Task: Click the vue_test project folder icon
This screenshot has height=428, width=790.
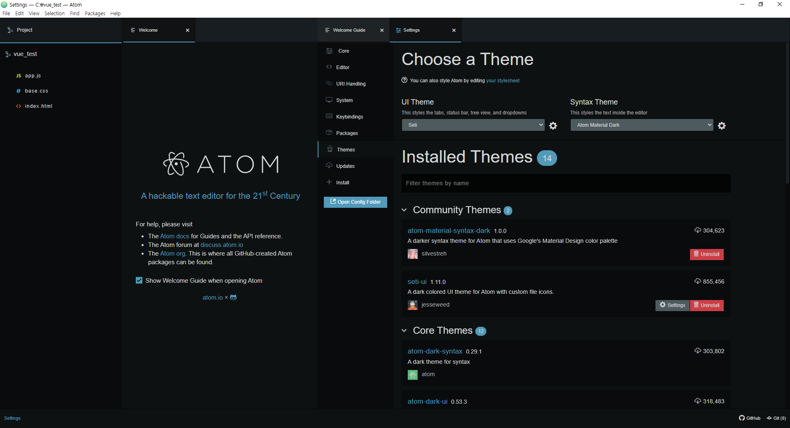Action: coord(8,54)
